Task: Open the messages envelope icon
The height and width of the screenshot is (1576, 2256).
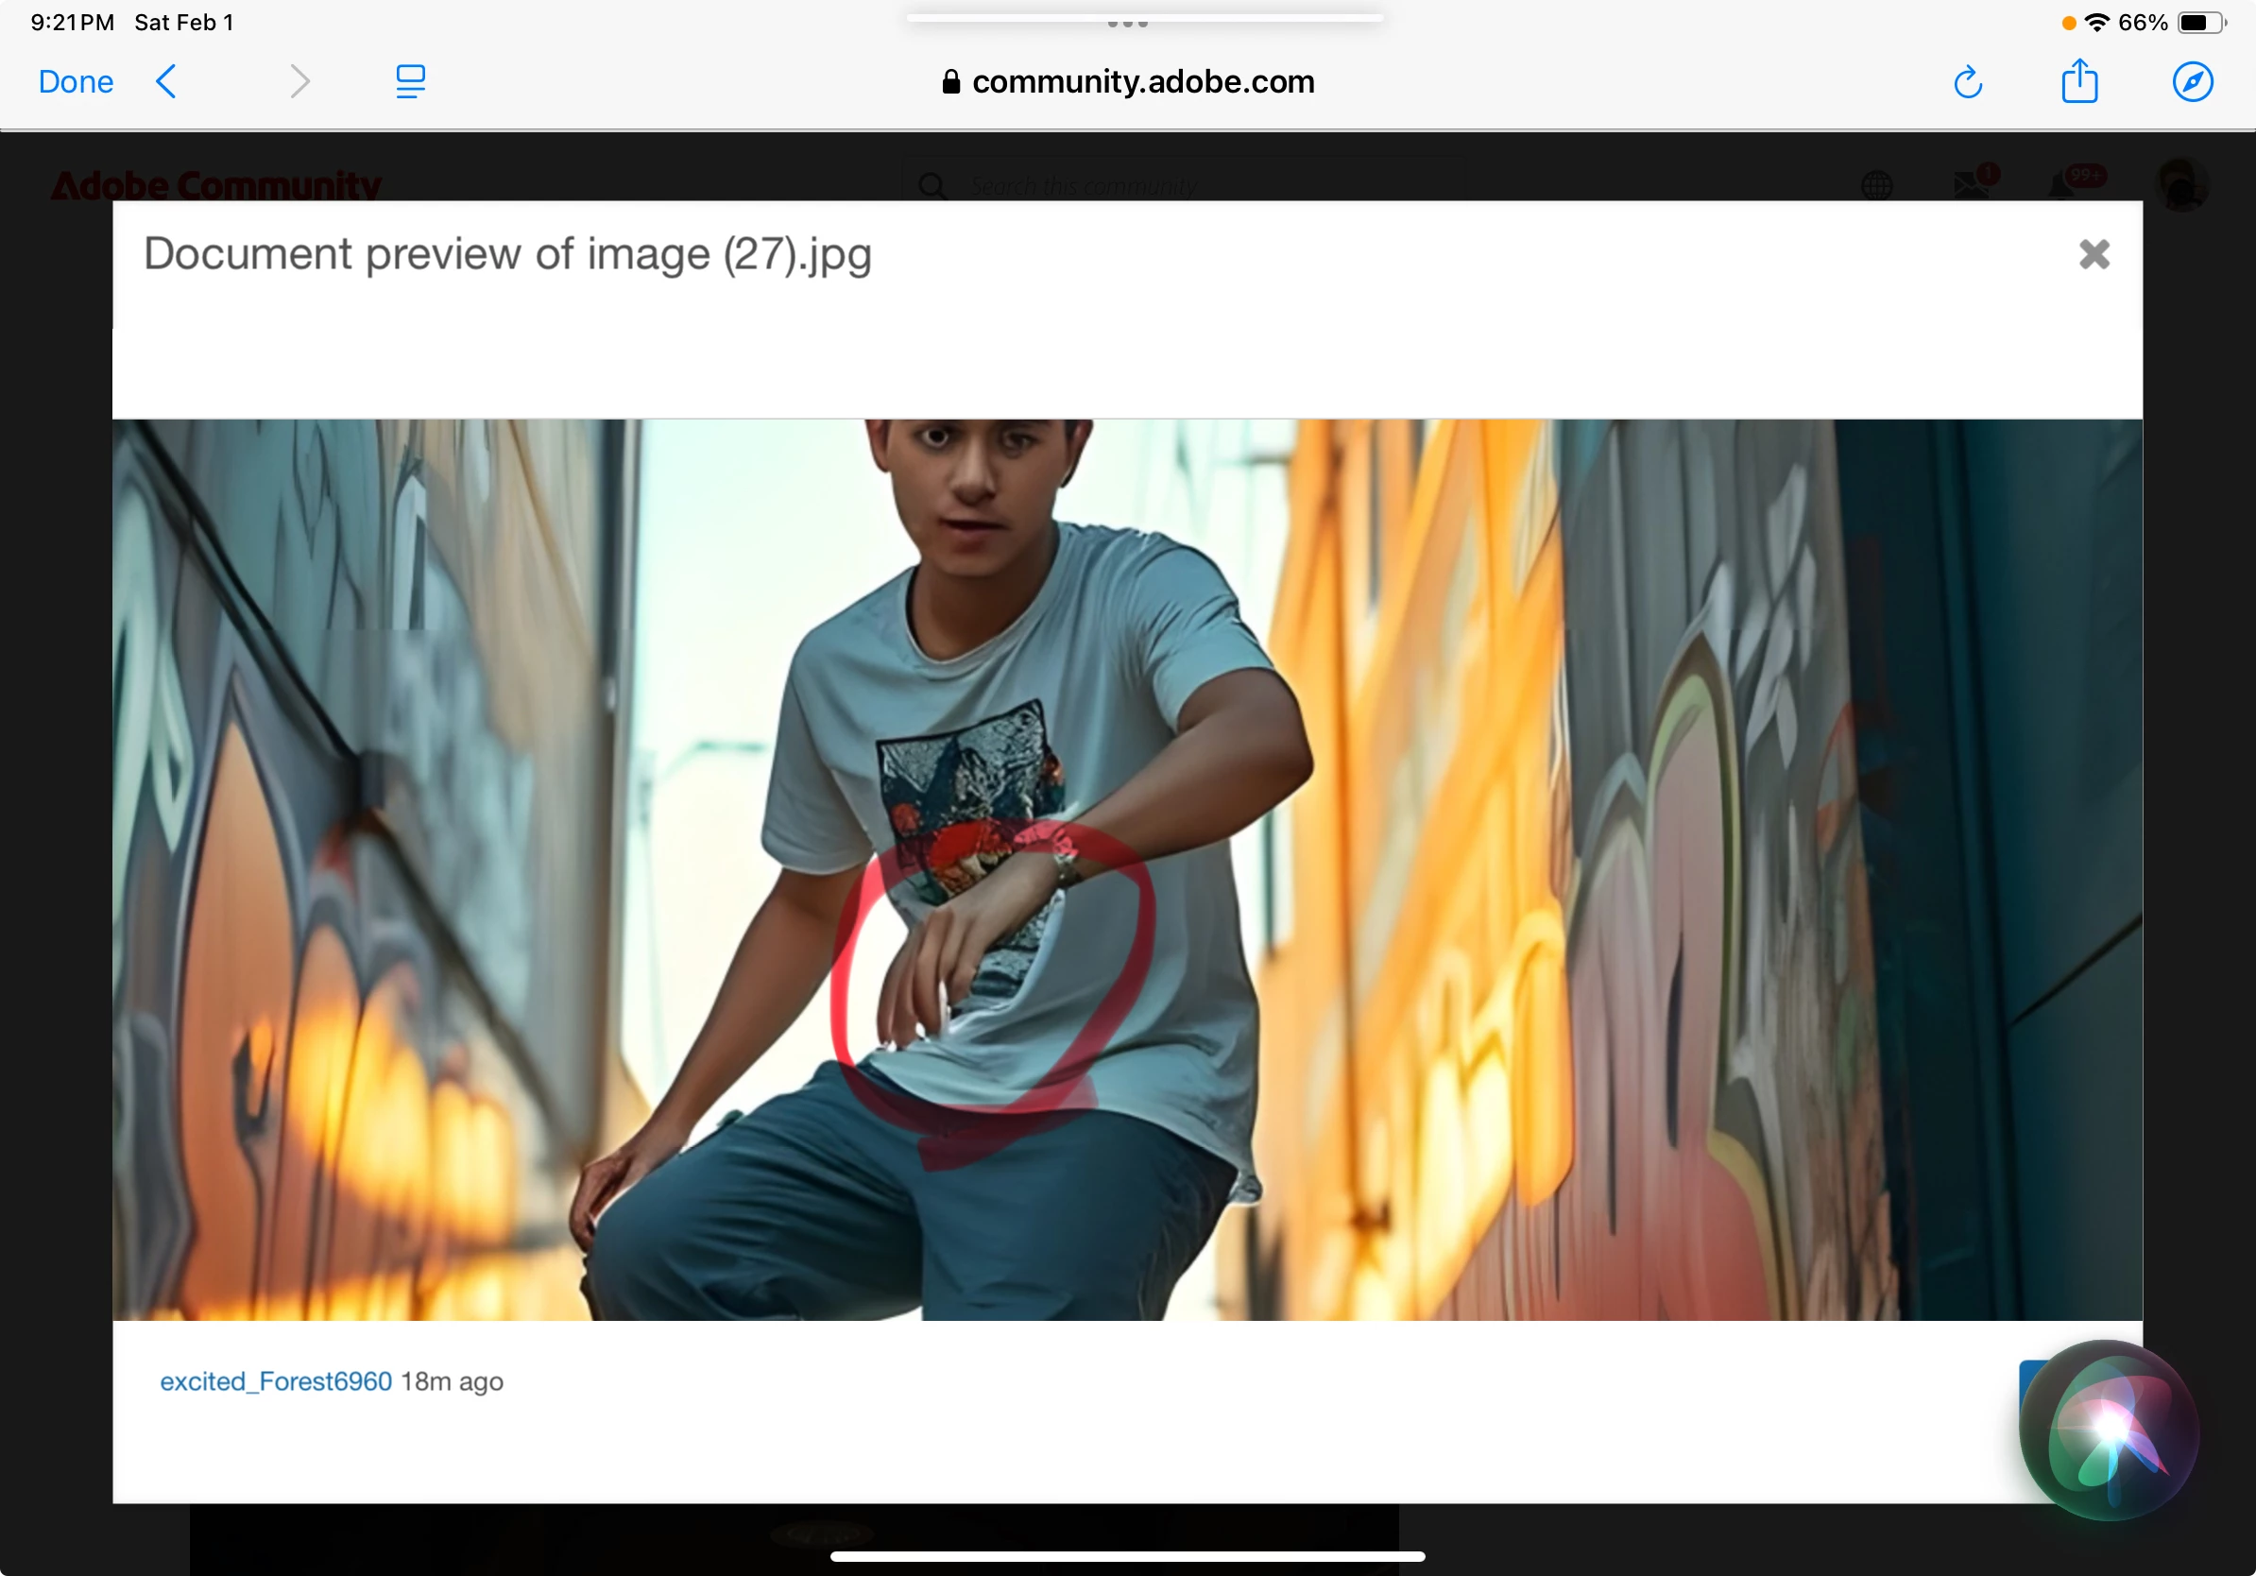Action: point(1972,185)
